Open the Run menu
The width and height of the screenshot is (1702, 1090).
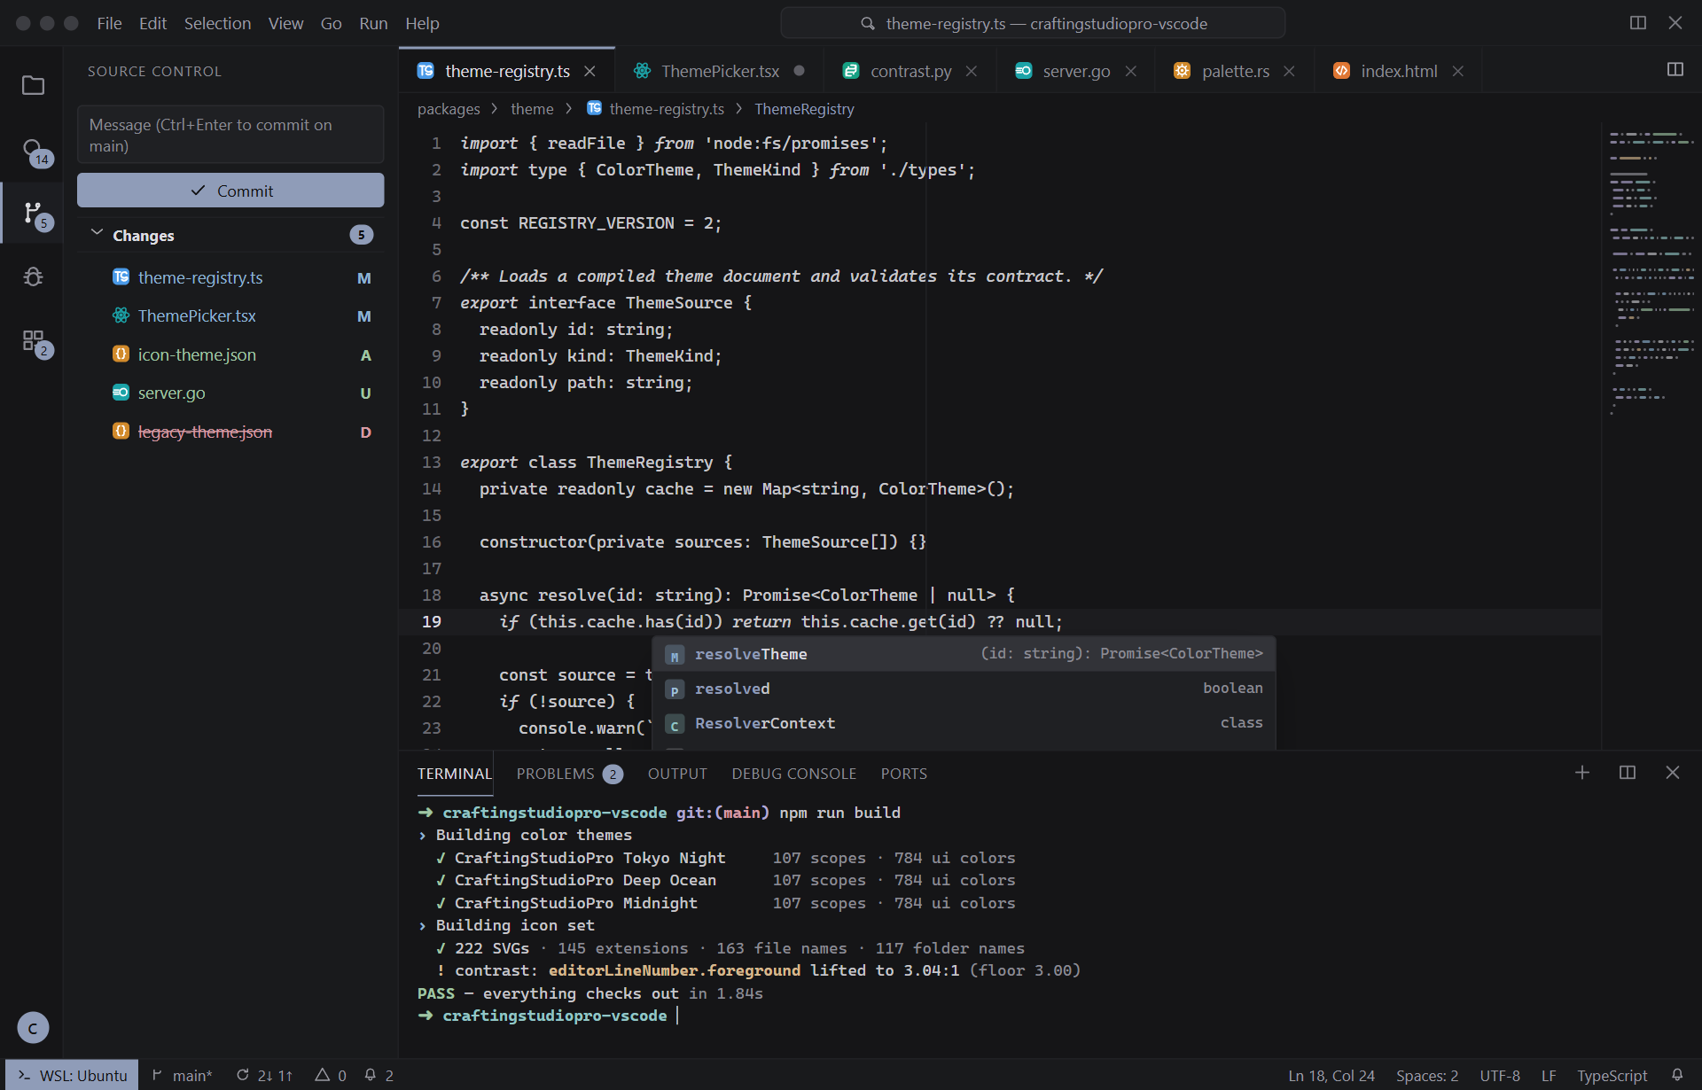(373, 23)
